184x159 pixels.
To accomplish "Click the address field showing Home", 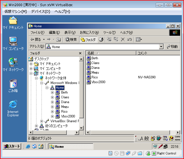I will [102, 47].
